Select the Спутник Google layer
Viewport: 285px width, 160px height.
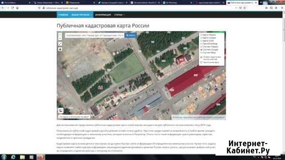click(x=209, y=49)
